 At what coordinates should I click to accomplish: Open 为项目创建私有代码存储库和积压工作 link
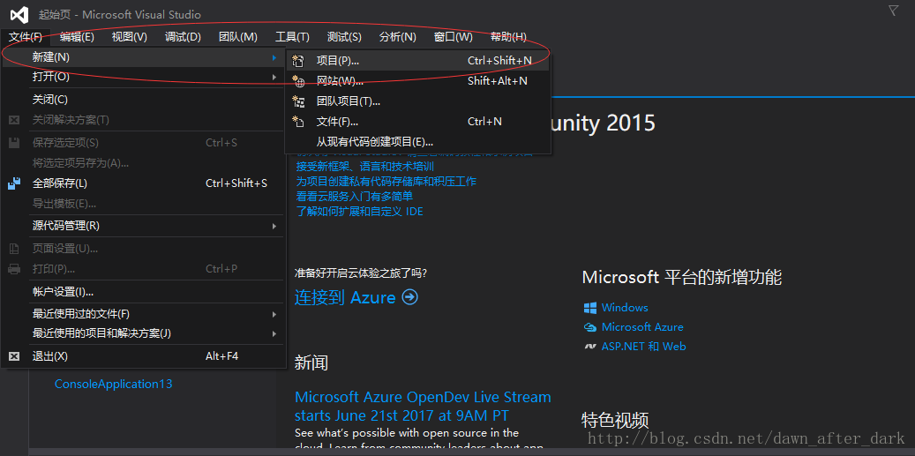(x=386, y=182)
